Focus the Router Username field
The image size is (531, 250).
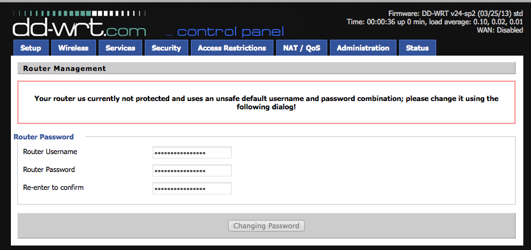[192, 152]
